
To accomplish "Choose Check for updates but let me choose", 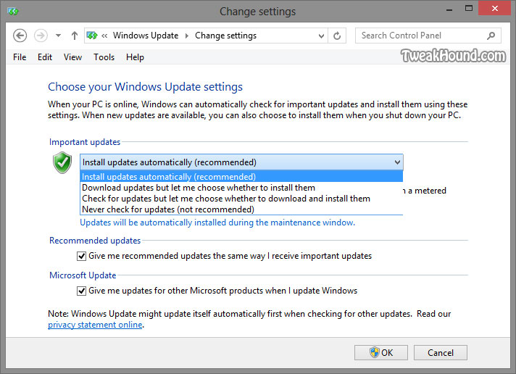I will coord(241,198).
